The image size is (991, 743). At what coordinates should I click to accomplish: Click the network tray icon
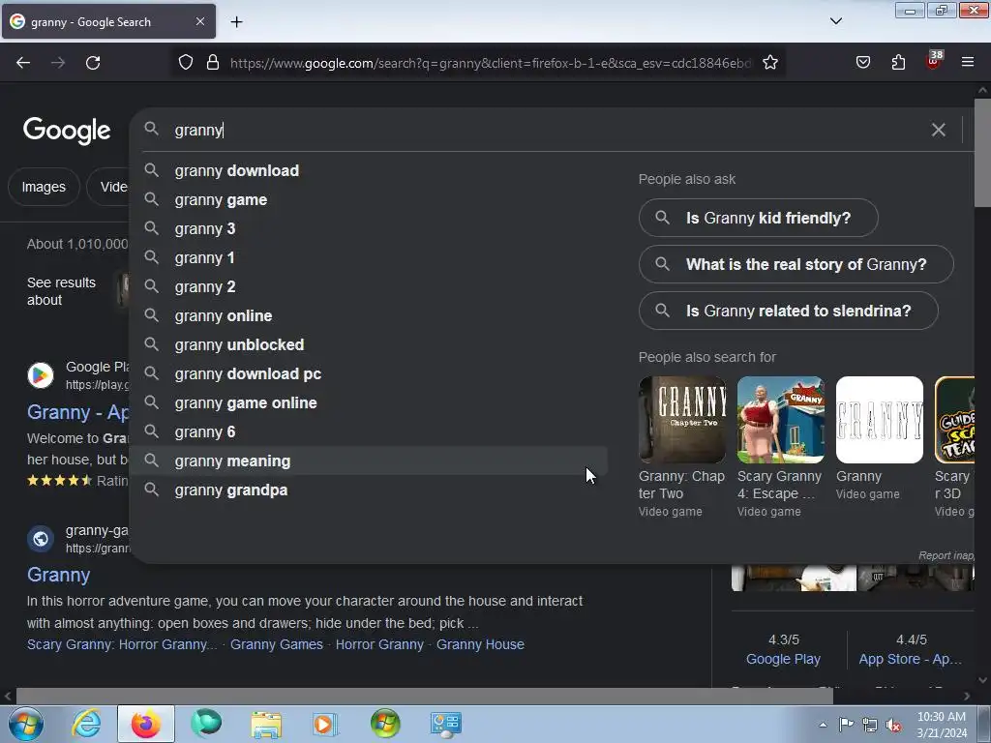click(x=870, y=725)
